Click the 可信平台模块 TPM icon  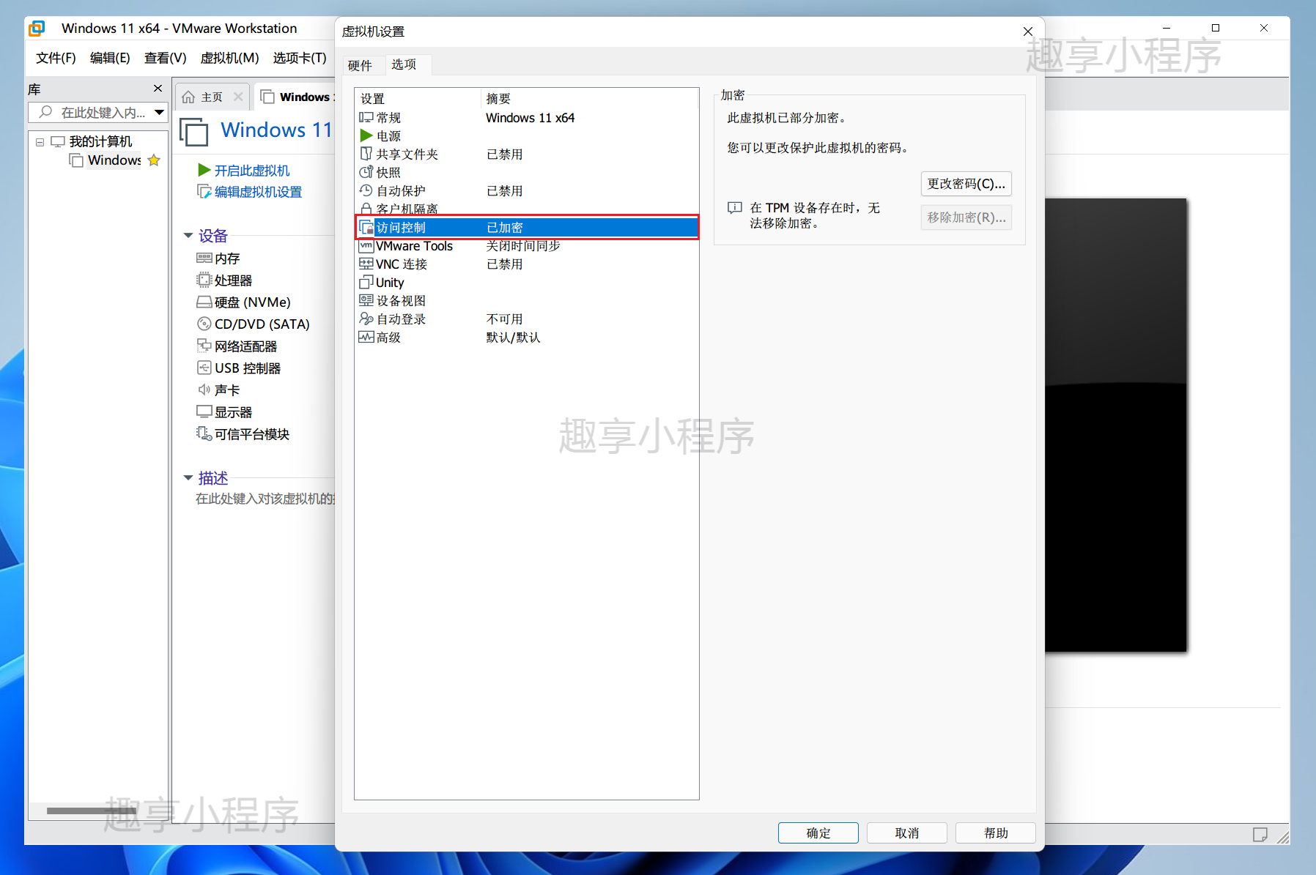204,433
